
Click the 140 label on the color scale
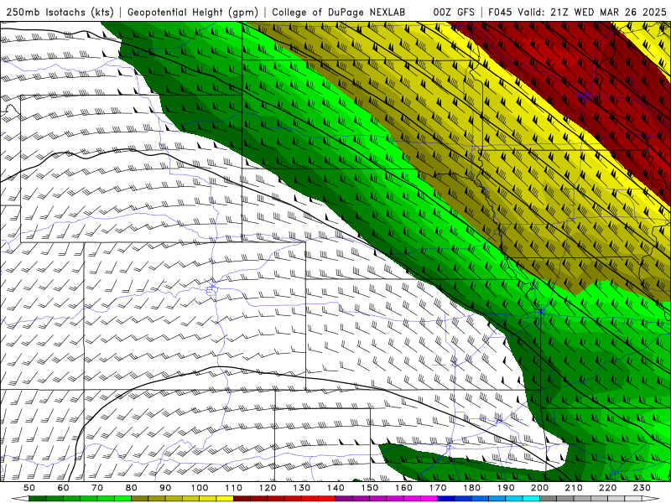click(x=335, y=488)
